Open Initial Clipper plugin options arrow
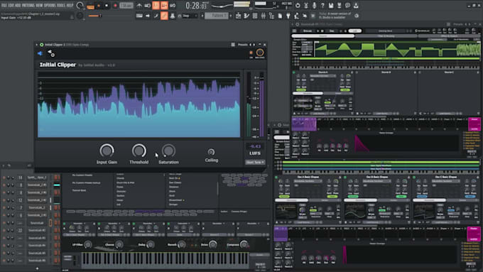The height and width of the screenshot is (272, 483). 37,45
